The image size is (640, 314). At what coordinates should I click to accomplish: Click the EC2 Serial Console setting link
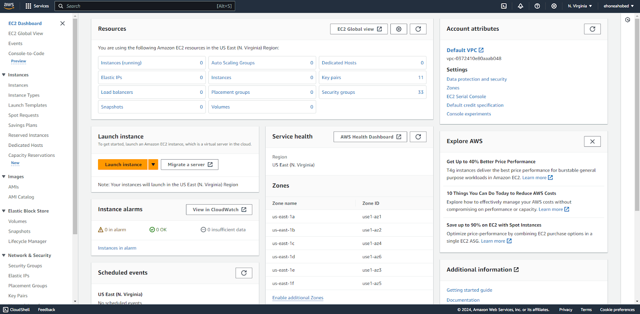[x=466, y=97]
